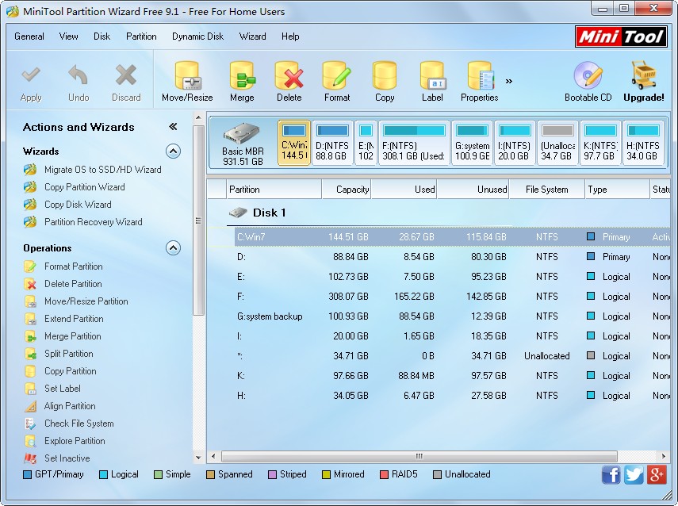
Task: Select the Delete partition toolbar icon
Action: pyautogui.click(x=289, y=82)
